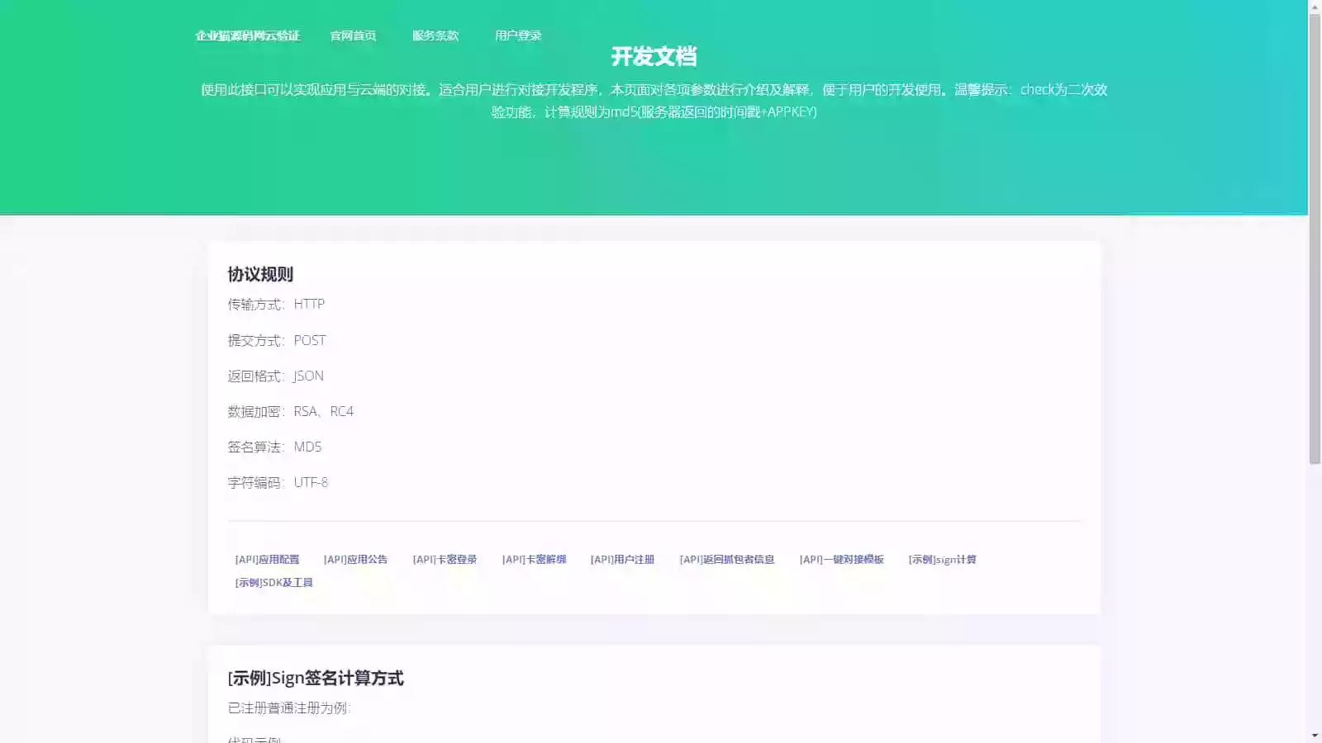The height and width of the screenshot is (743, 1322).
Task: Click the [示例]Sign签名计算方式 section heading
Action: coord(316,678)
